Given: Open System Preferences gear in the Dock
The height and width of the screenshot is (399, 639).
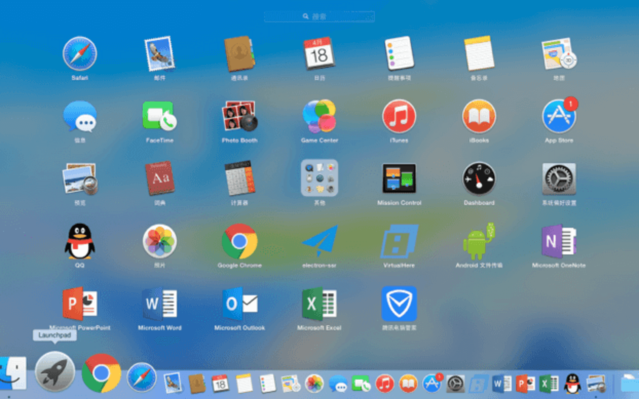Looking at the screenshot, I should [x=455, y=384].
